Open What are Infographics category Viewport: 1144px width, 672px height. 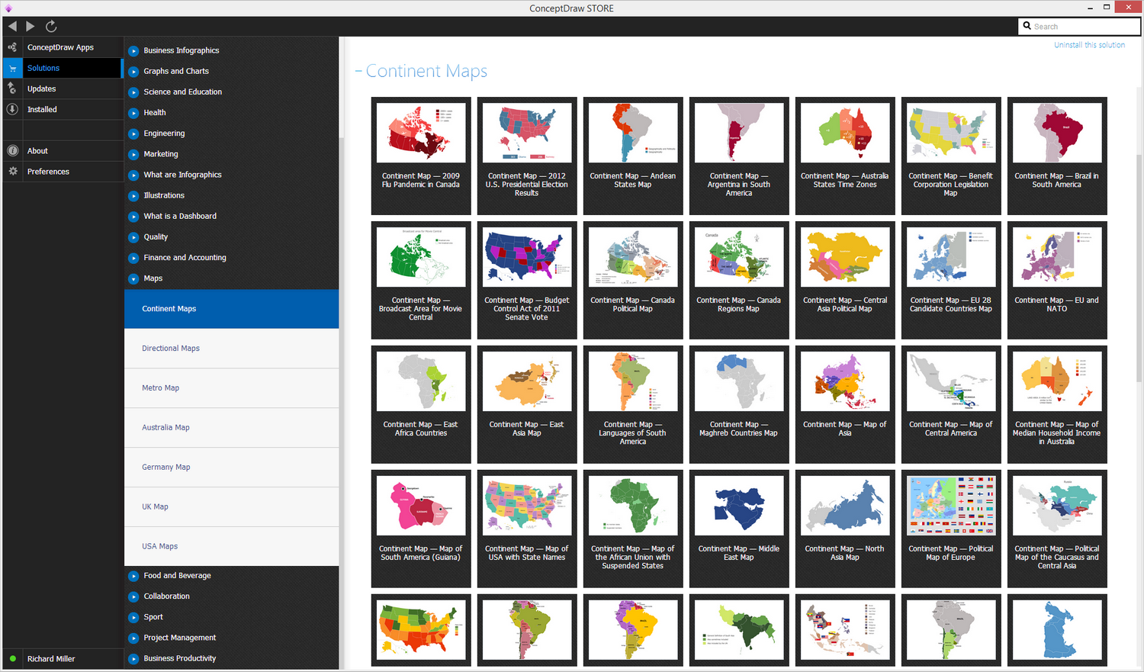tap(182, 175)
